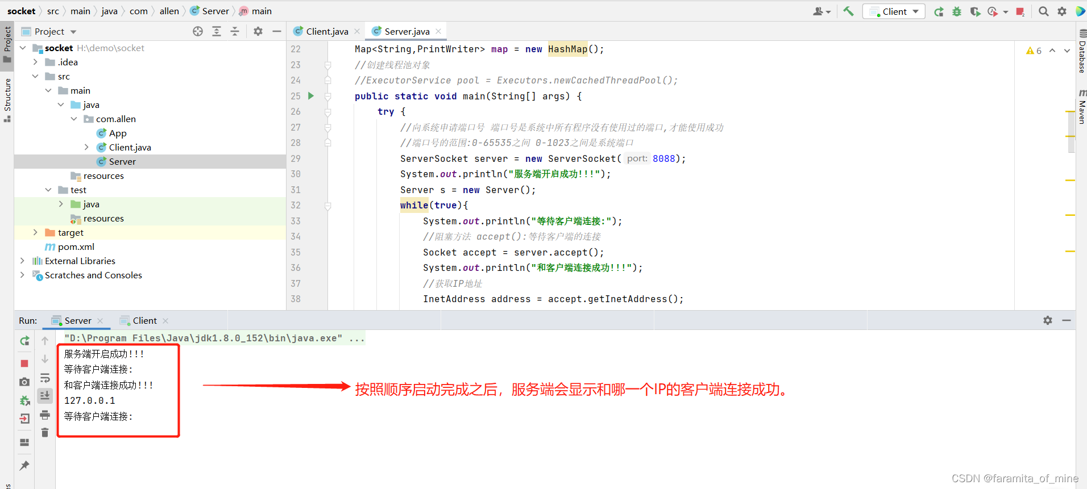Collapse the src folder

coord(35,77)
